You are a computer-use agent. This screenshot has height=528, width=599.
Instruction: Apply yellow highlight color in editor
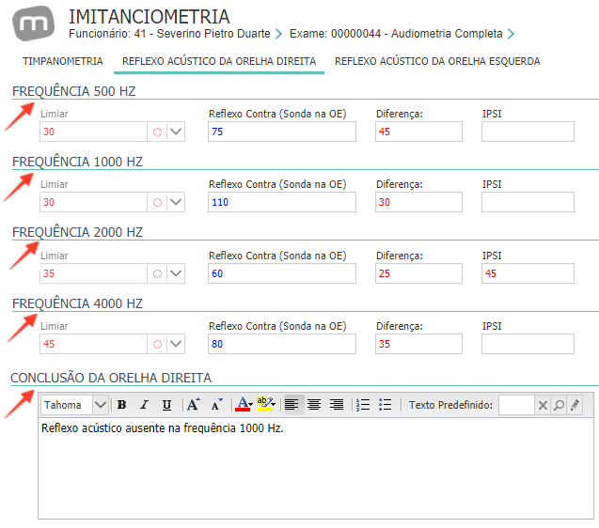pyautogui.click(x=264, y=405)
